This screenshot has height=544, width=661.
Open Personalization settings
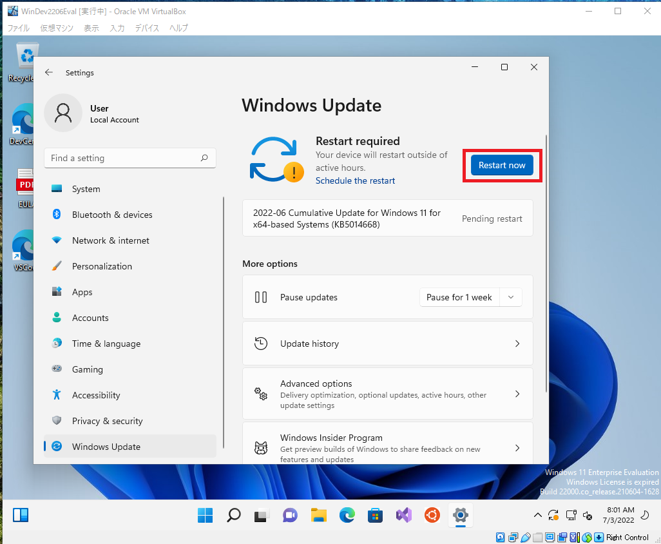pos(130,266)
